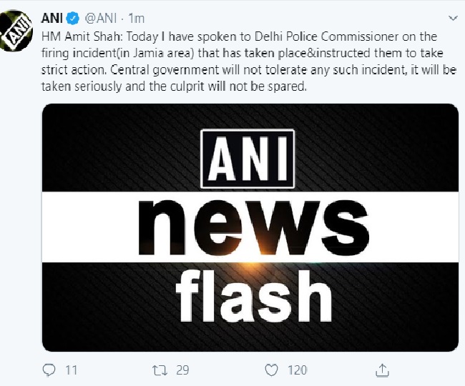Click the retweet arrows icon
The height and width of the screenshot is (386, 465).
tap(161, 370)
